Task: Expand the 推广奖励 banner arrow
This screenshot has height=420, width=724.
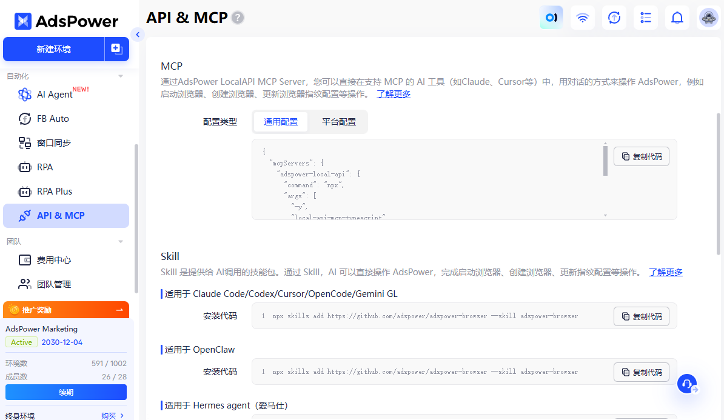Action: (119, 310)
